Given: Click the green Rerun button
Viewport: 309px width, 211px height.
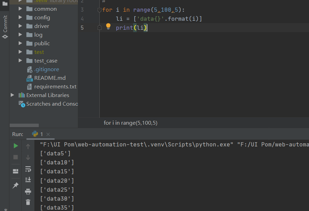Looking at the screenshot, I should coord(16,146).
